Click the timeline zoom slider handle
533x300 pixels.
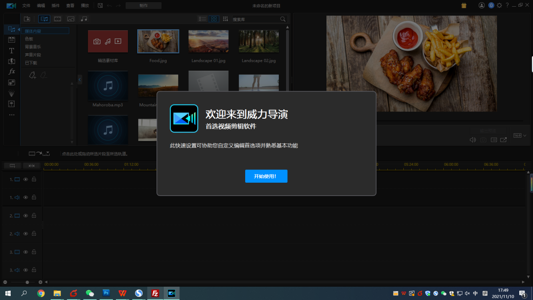(27, 282)
